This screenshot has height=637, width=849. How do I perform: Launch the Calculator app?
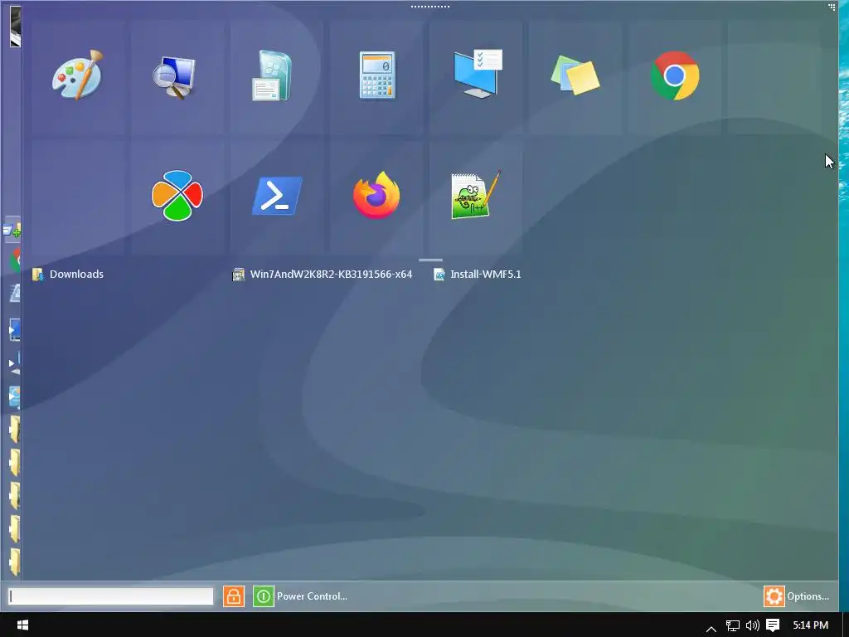377,75
